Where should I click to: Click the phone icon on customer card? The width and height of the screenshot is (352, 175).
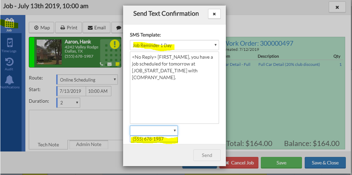tap(101, 64)
